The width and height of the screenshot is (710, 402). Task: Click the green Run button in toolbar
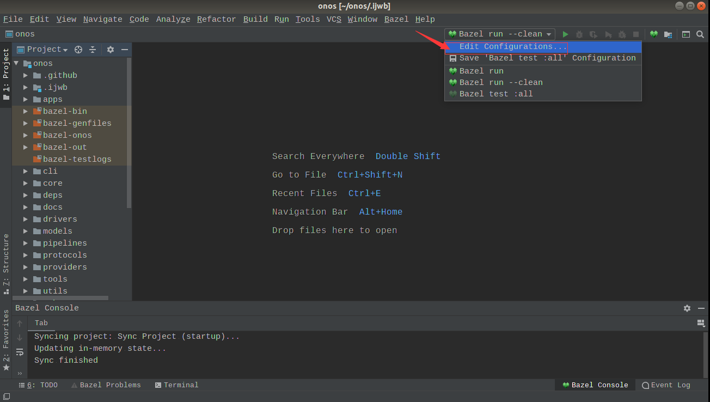tap(565, 34)
